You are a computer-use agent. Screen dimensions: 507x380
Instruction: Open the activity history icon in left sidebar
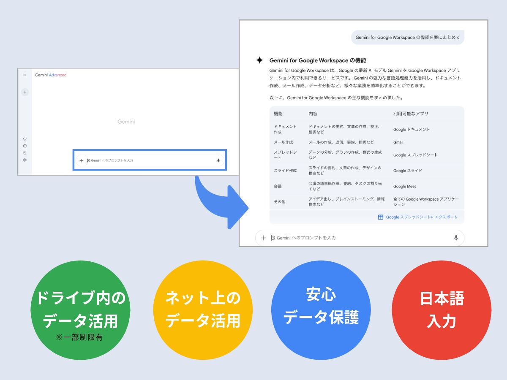tap(25, 153)
